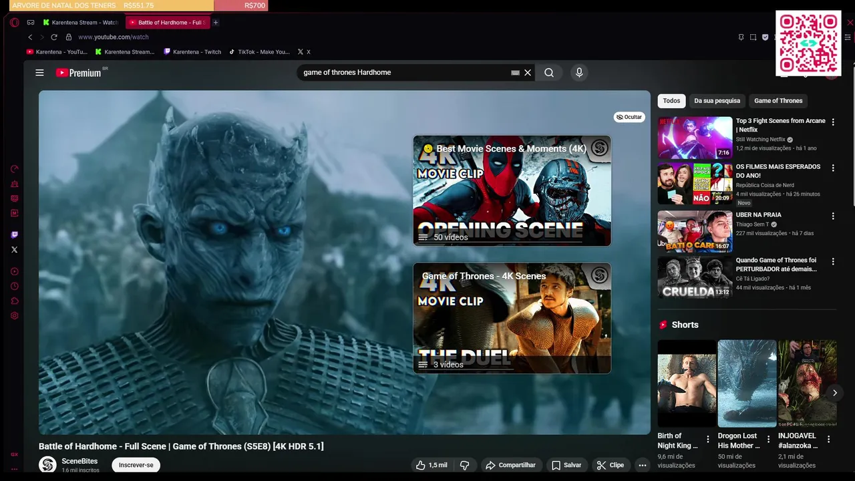Show next Shorts with the right chevron
Viewport: 855px width, 481px height.
click(x=834, y=393)
